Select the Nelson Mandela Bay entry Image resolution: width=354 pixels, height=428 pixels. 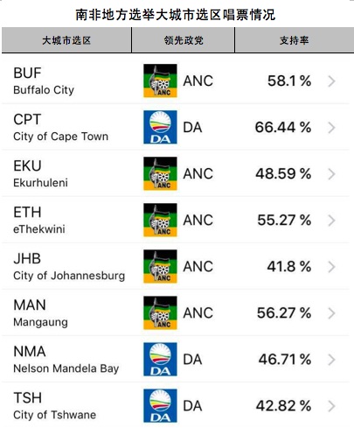[x=176, y=359]
